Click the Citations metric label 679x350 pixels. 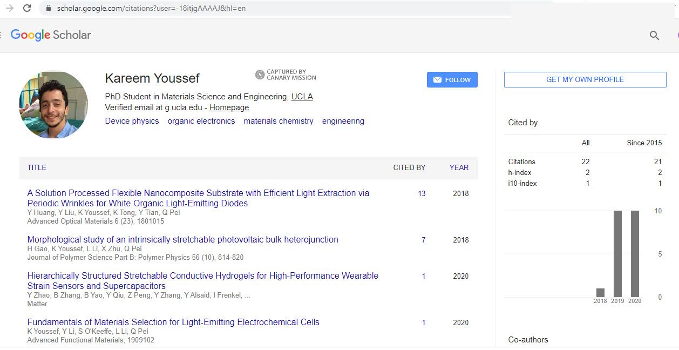521,161
